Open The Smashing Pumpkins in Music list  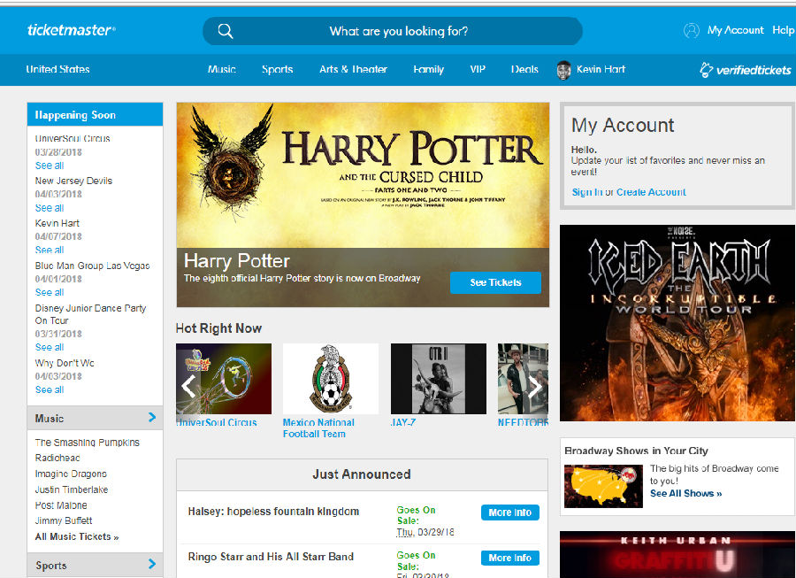click(x=88, y=443)
